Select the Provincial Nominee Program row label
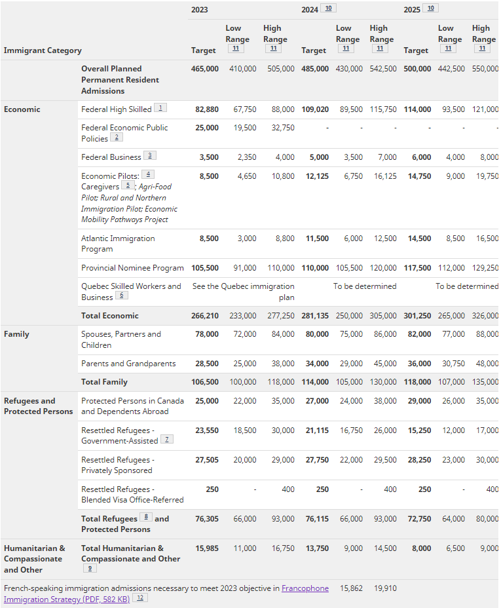 pyautogui.click(x=132, y=268)
